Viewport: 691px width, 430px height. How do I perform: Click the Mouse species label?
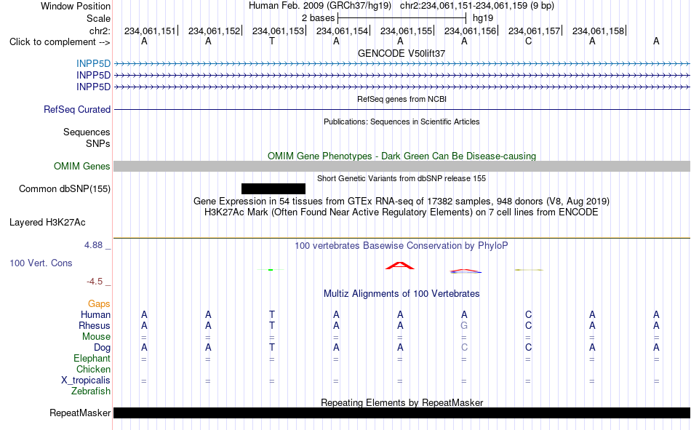coord(96,336)
